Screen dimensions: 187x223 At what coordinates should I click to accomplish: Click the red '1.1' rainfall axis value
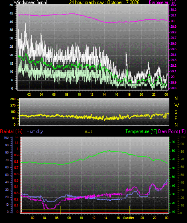[16, 143]
